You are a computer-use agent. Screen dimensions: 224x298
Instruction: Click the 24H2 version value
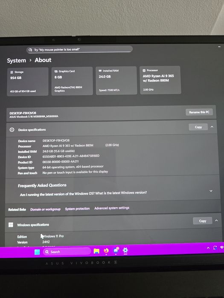[x=46, y=242]
